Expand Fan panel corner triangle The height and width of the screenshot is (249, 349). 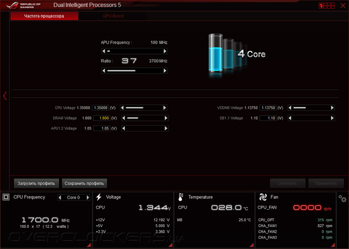[x=333, y=245]
